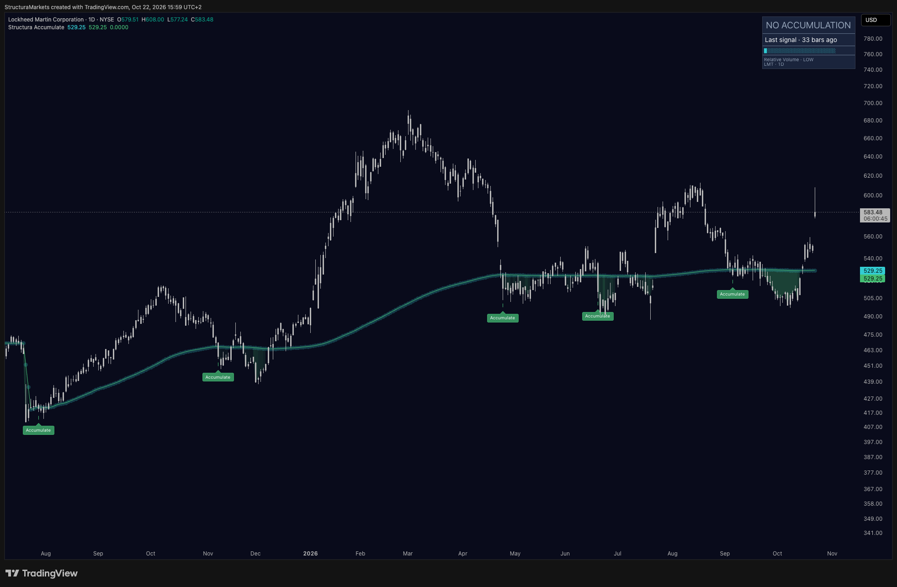Click the open value O579.51
897x587 pixels.
pos(128,20)
